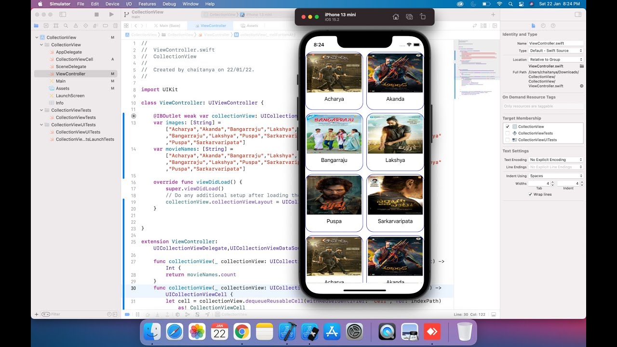The image size is (617, 347).
Task: Show the Quick Help inspector
Action: point(553,26)
